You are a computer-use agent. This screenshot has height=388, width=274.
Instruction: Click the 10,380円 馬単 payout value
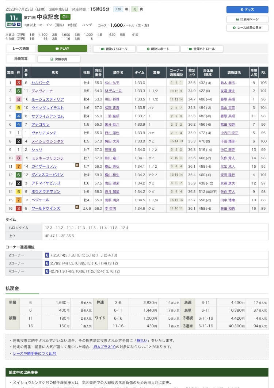237,310
